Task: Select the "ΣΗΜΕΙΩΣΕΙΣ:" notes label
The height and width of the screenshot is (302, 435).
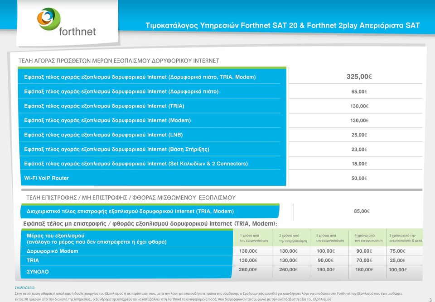Action: pos(25,288)
